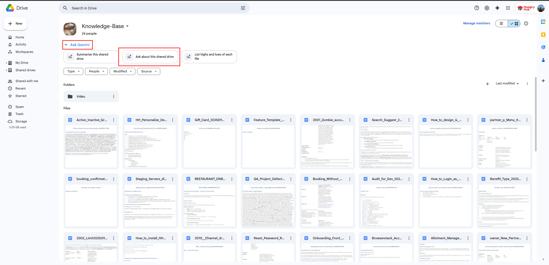Show the view details info icon
The image size is (549, 265).
(526, 23)
